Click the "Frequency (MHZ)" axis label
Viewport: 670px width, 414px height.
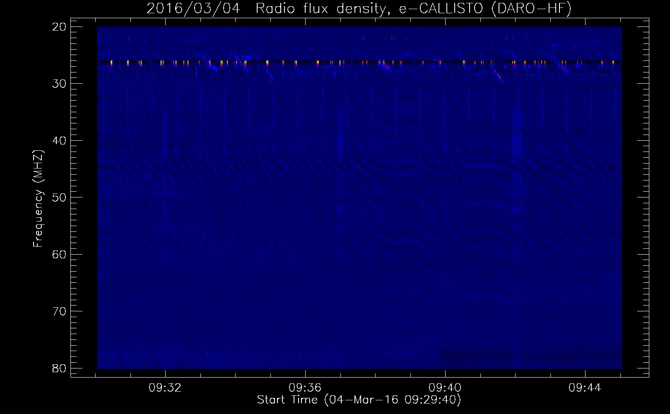tap(38, 199)
